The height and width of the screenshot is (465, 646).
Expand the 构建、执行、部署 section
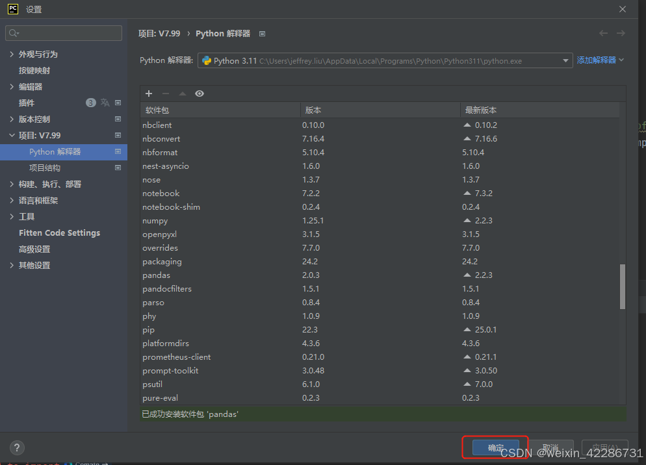coord(12,184)
